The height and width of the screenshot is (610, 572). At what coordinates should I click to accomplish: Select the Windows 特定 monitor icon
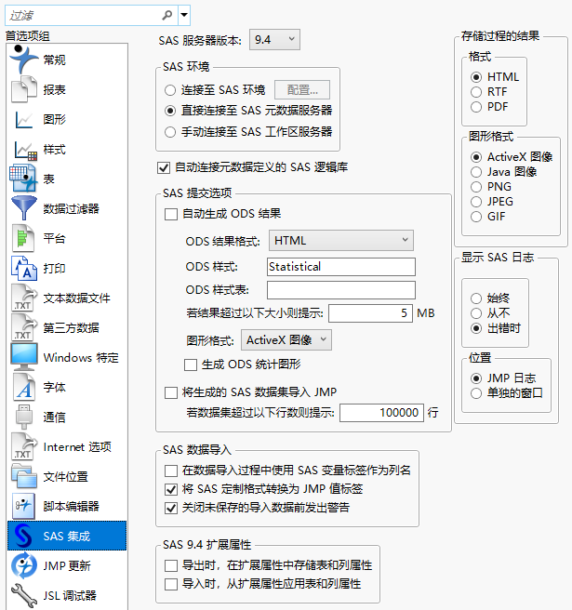click(x=24, y=357)
